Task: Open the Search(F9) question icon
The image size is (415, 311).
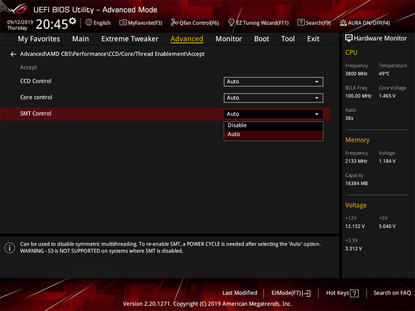Action: [x=301, y=22]
